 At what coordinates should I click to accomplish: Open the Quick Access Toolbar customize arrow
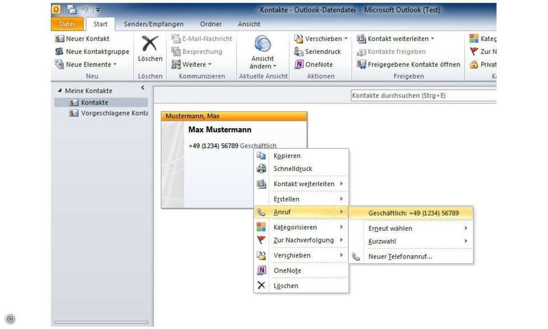coord(98,9)
